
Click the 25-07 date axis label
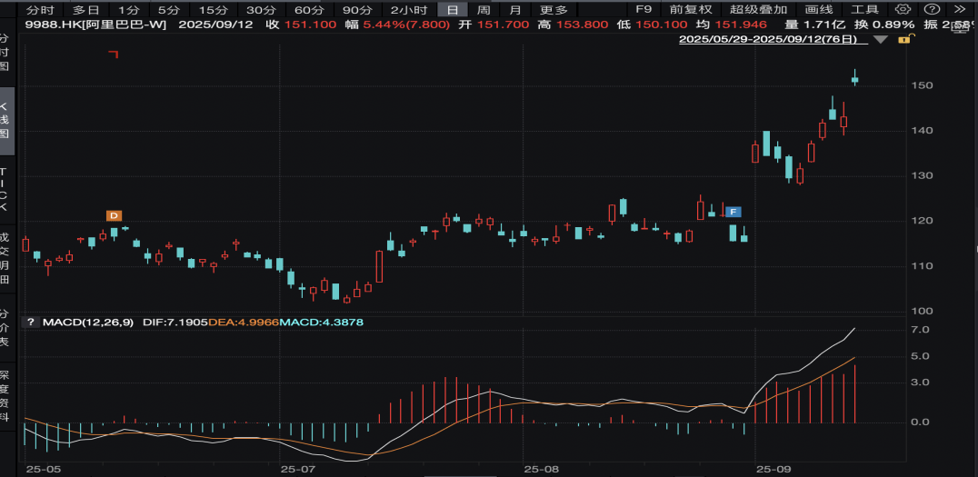[296, 468]
